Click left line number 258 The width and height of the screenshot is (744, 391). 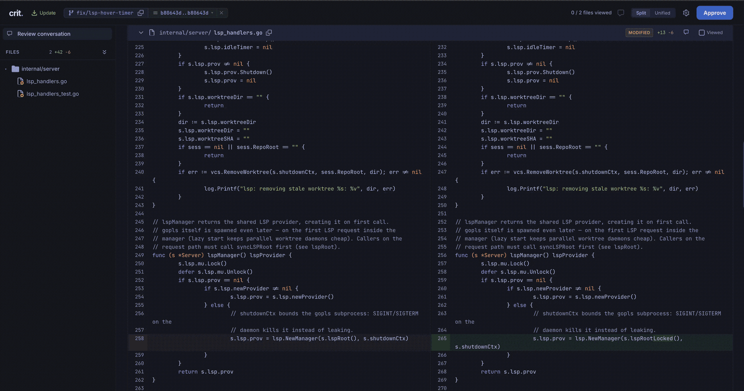(x=139, y=338)
